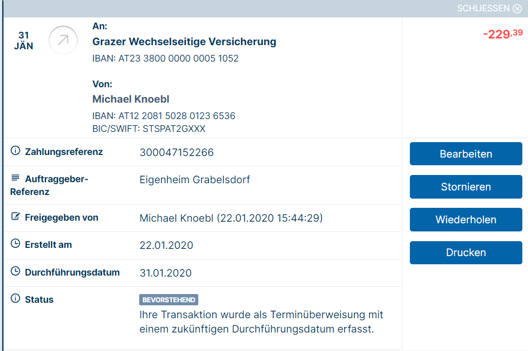Click the SCHLIESSEN text link
This screenshot has width=528, height=351.
pos(483,8)
